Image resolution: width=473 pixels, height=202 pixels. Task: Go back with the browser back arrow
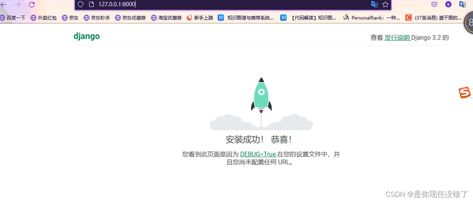point(4,4)
